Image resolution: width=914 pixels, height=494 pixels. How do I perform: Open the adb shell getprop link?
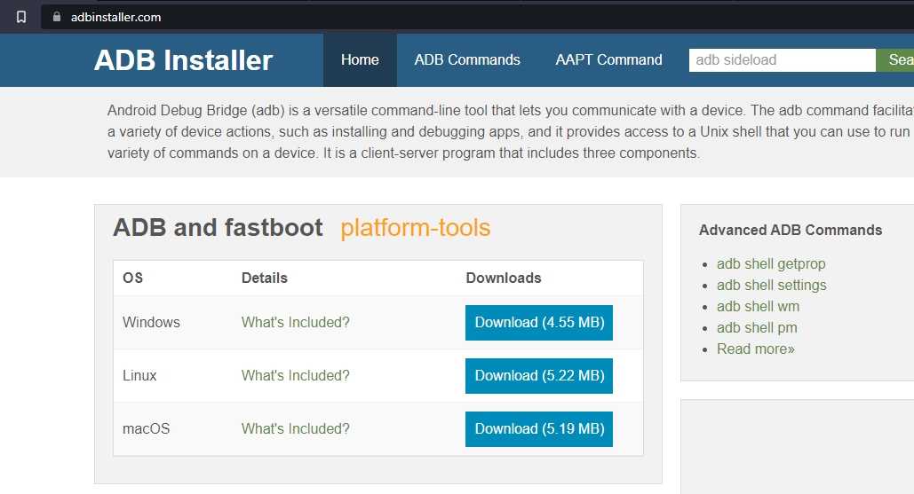pos(771,264)
